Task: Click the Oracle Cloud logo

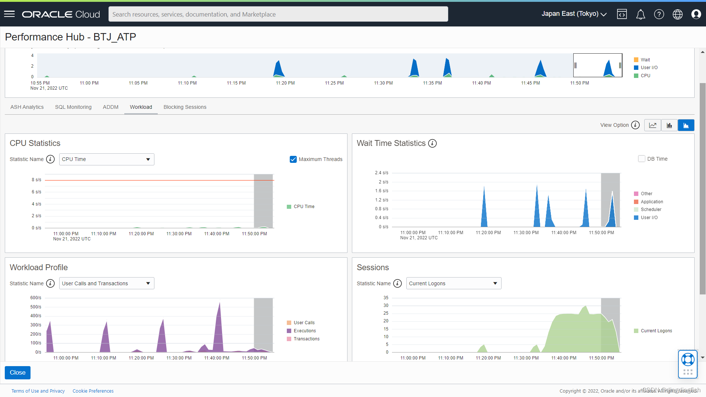Action: [61, 14]
